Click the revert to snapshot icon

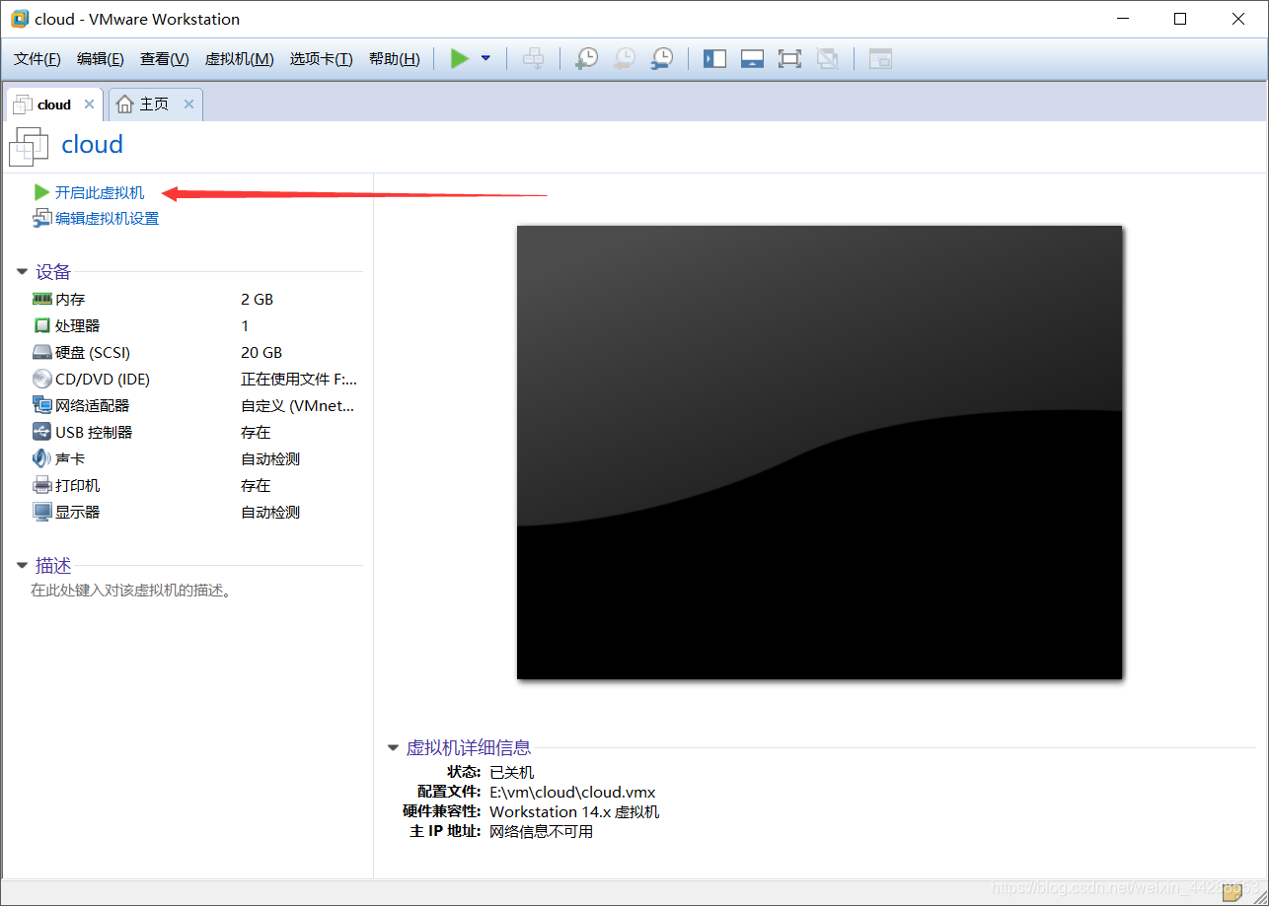pyautogui.click(x=625, y=59)
